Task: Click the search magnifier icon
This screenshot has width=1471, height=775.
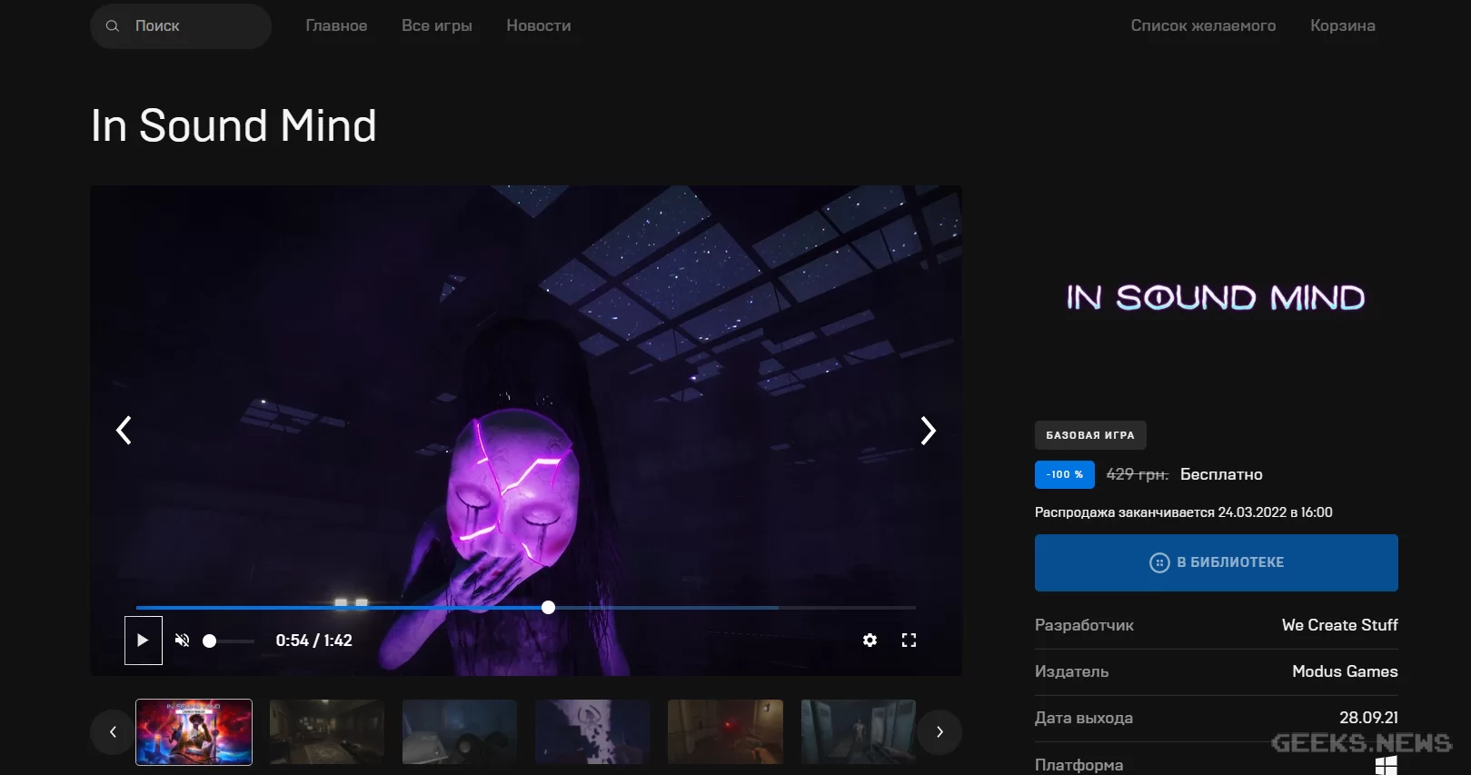Action: (x=113, y=26)
